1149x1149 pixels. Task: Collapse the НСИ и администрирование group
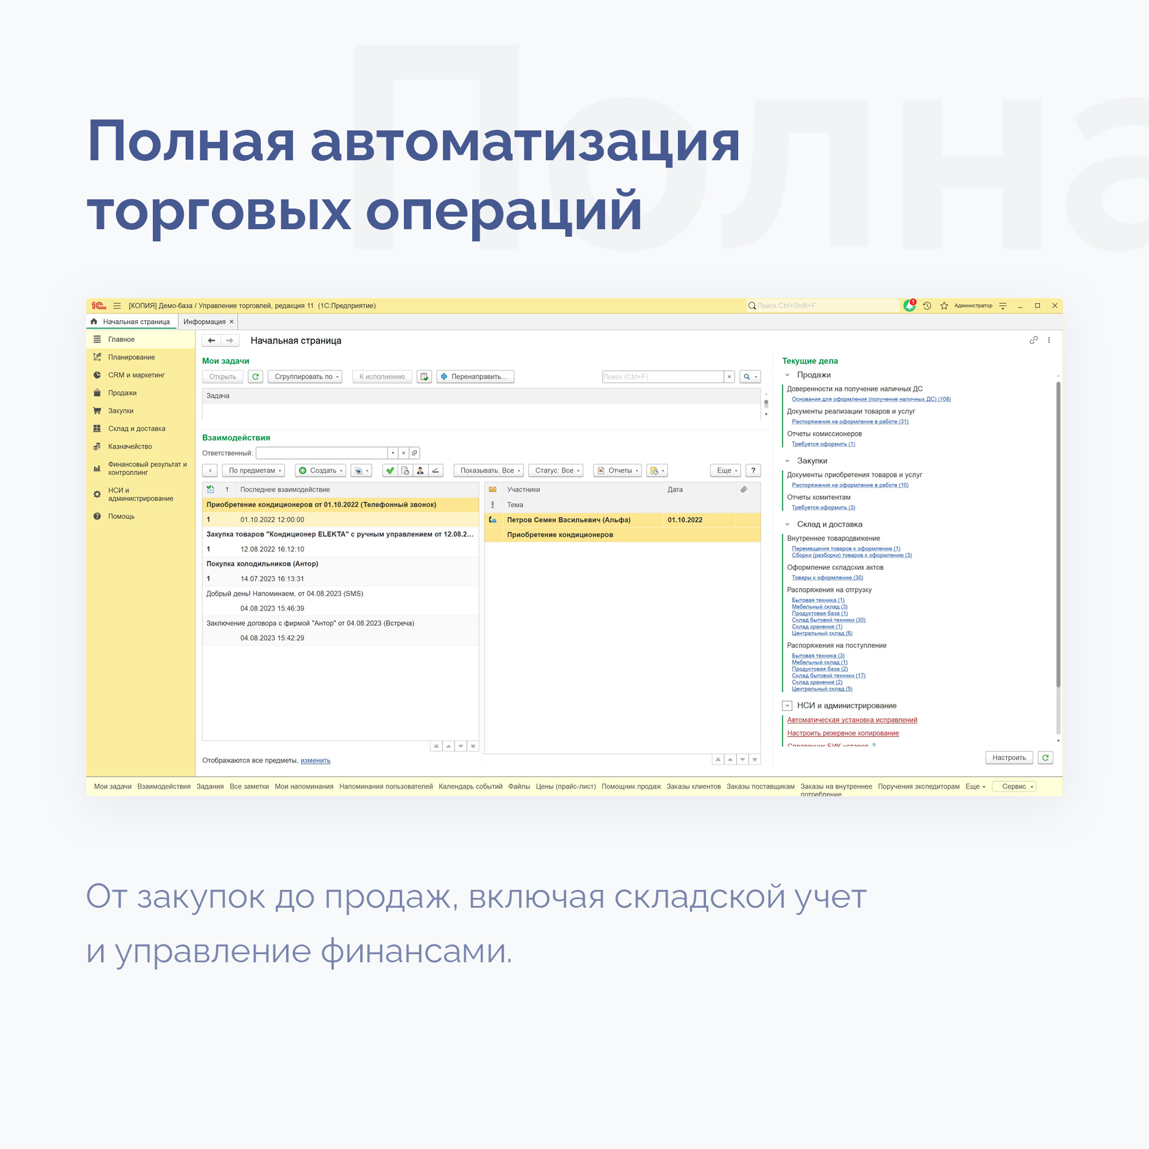788,706
